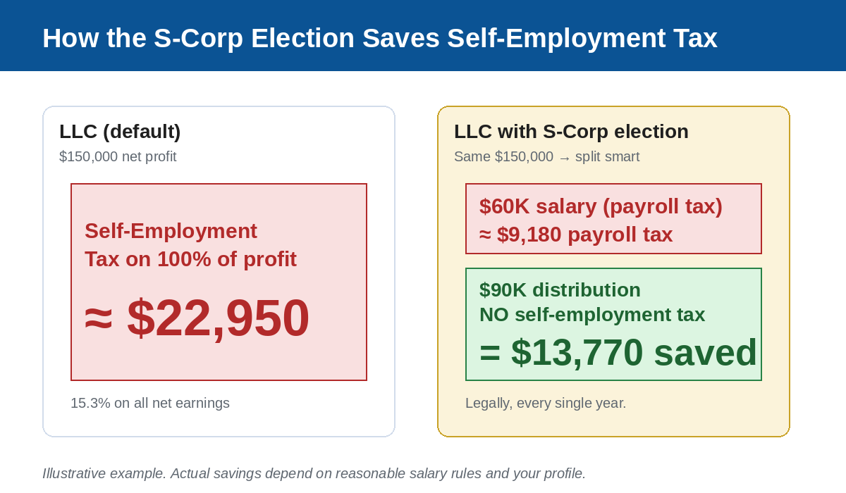The height and width of the screenshot is (493, 846).
Task: Select the "$60K salary (payroll tax)" line
Action: (601, 206)
